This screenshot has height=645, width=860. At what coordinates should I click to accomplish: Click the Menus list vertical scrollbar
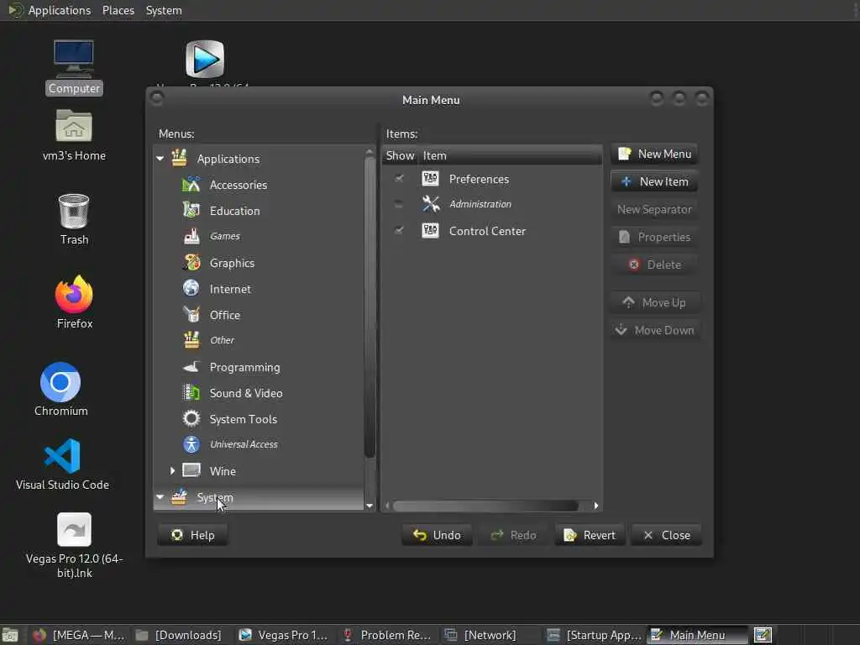(370, 307)
